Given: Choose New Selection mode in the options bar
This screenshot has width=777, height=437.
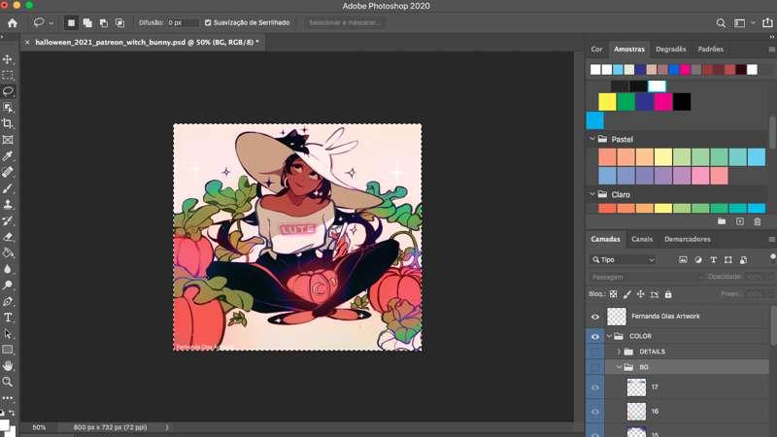Looking at the screenshot, I should click(x=71, y=22).
